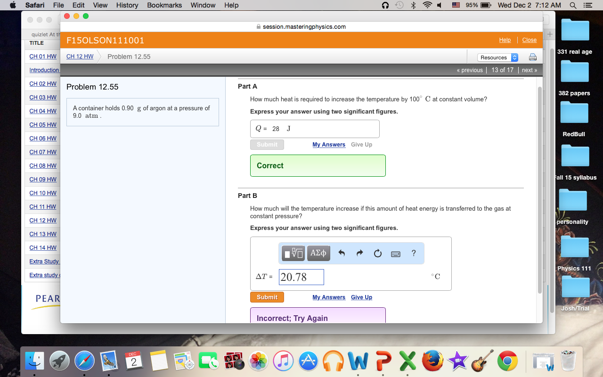
Task: Open keyboard shortcuts icon in answer toolbar
Action: 396,254
